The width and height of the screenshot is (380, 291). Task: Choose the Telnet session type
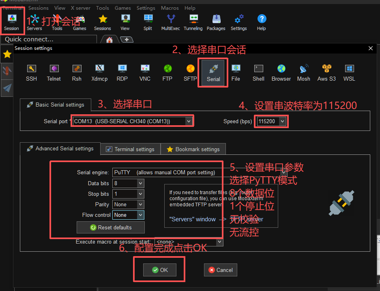point(54,73)
